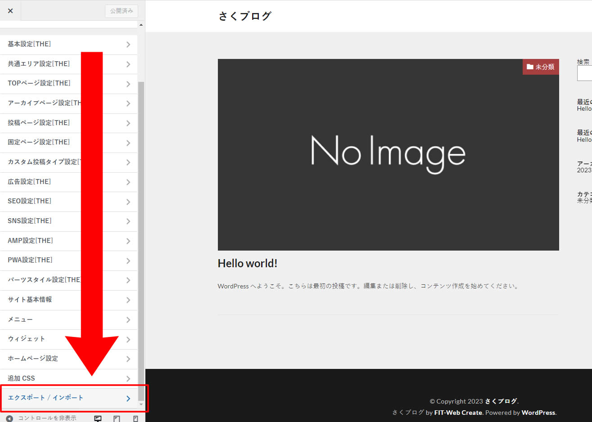Click the 公開済み publish button
Image resolution: width=592 pixels, height=422 pixels.
point(122,11)
